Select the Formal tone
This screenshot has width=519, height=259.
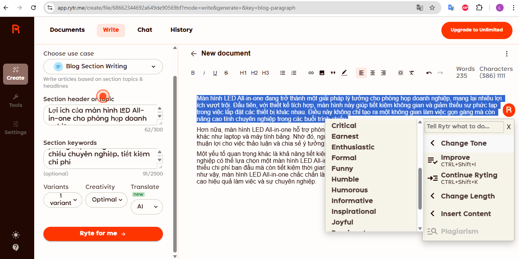pos(344,158)
